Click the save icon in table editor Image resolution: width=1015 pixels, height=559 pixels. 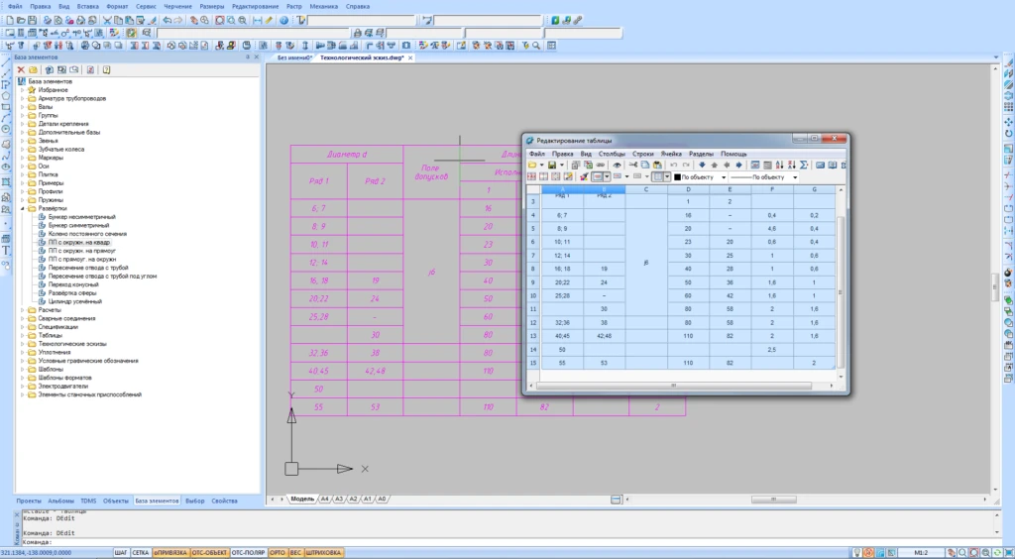tap(552, 165)
